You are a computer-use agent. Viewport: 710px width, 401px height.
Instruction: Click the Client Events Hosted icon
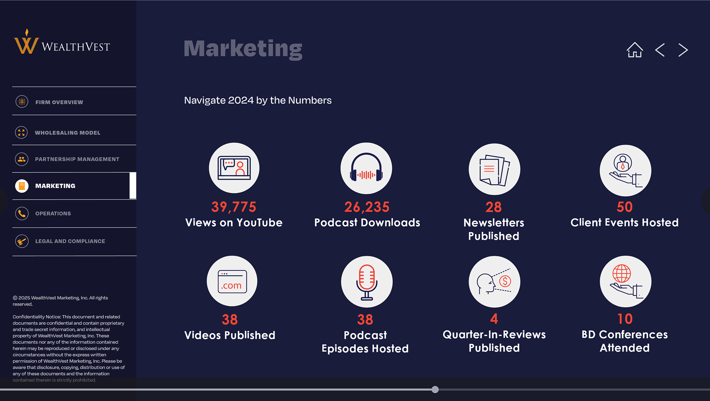(625, 170)
